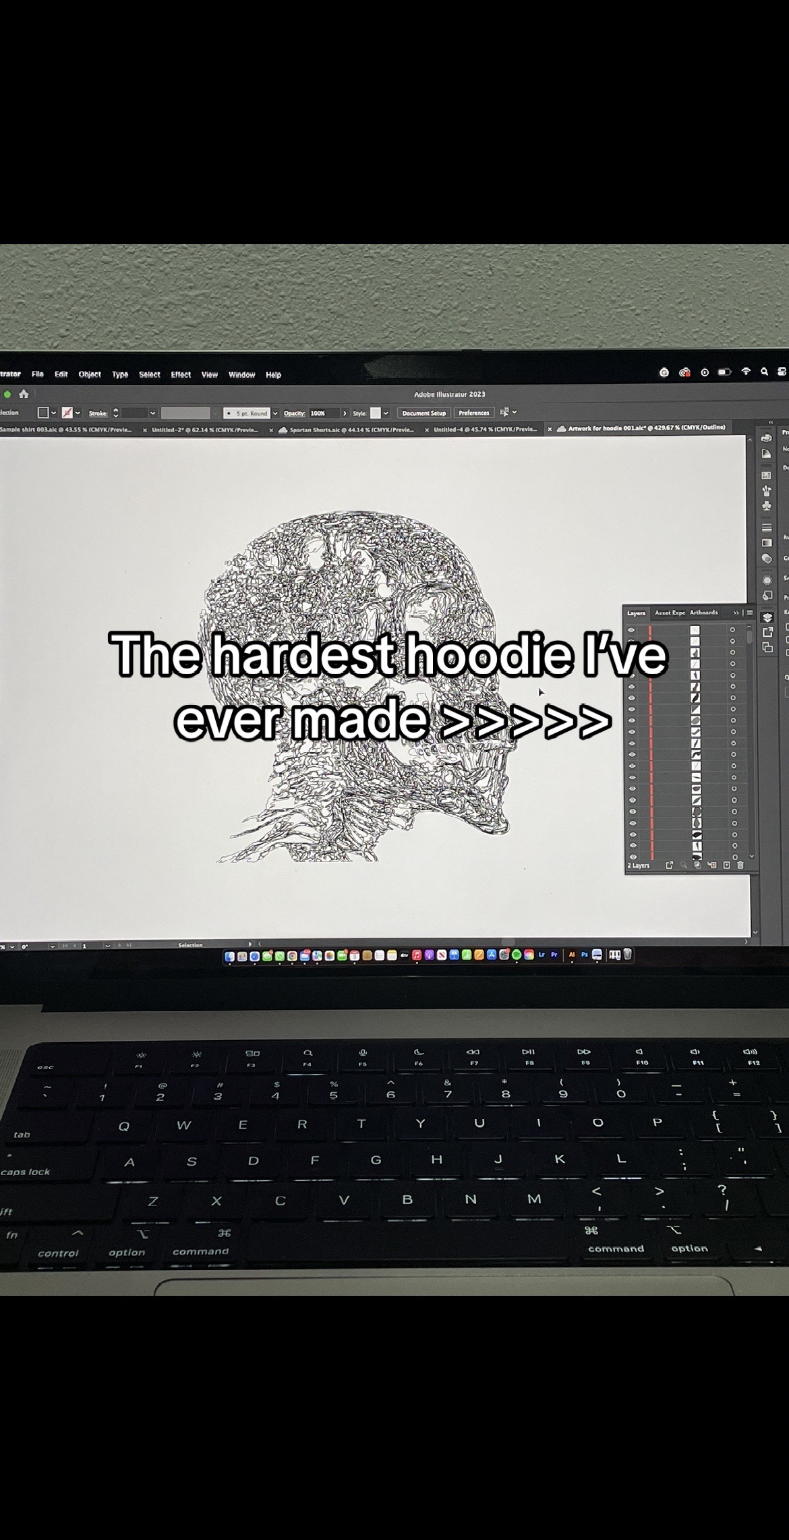Screen dimensions: 789x1540
Task: Open the Object menu
Action: pos(90,374)
